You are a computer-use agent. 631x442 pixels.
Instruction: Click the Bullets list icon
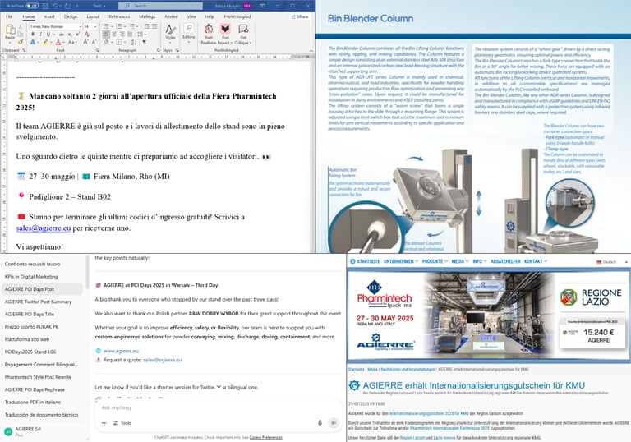tap(106, 26)
